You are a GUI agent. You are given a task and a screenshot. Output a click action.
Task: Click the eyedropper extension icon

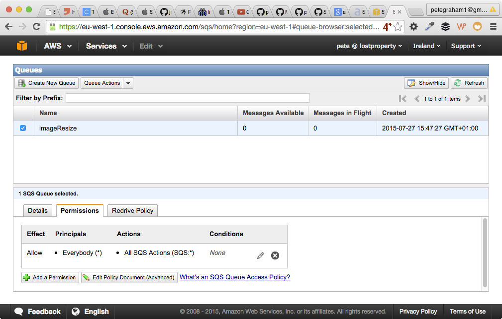(430, 26)
